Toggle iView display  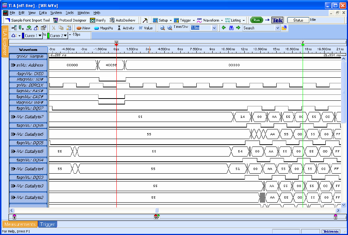83,28
